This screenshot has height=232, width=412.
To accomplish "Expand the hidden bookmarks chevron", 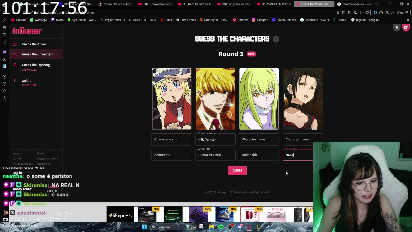I will (x=408, y=20).
